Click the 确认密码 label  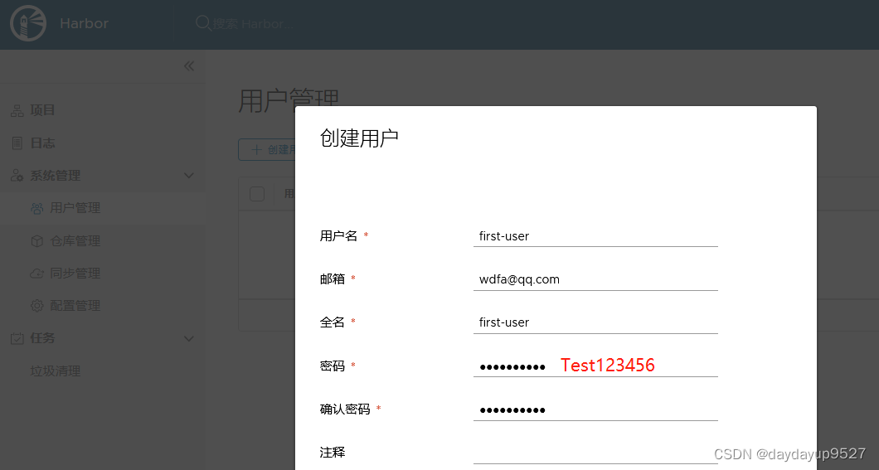(x=345, y=409)
